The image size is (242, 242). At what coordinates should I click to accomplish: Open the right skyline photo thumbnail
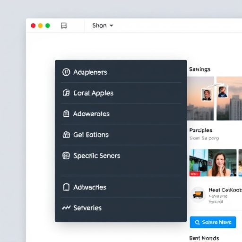click(x=229, y=98)
